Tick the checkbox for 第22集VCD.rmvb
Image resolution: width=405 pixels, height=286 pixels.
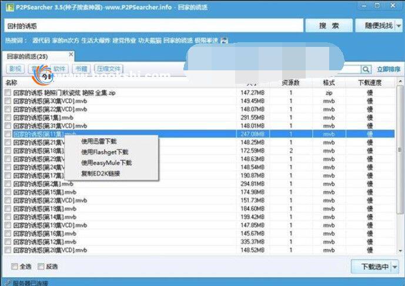[x=8, y=109]
